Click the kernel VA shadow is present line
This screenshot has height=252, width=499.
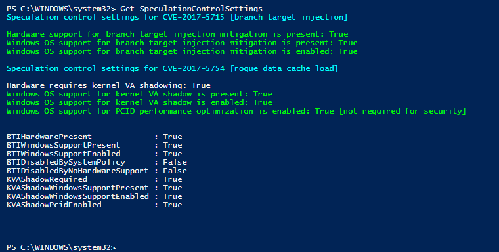pyautogui.click(x=139, y=94)
